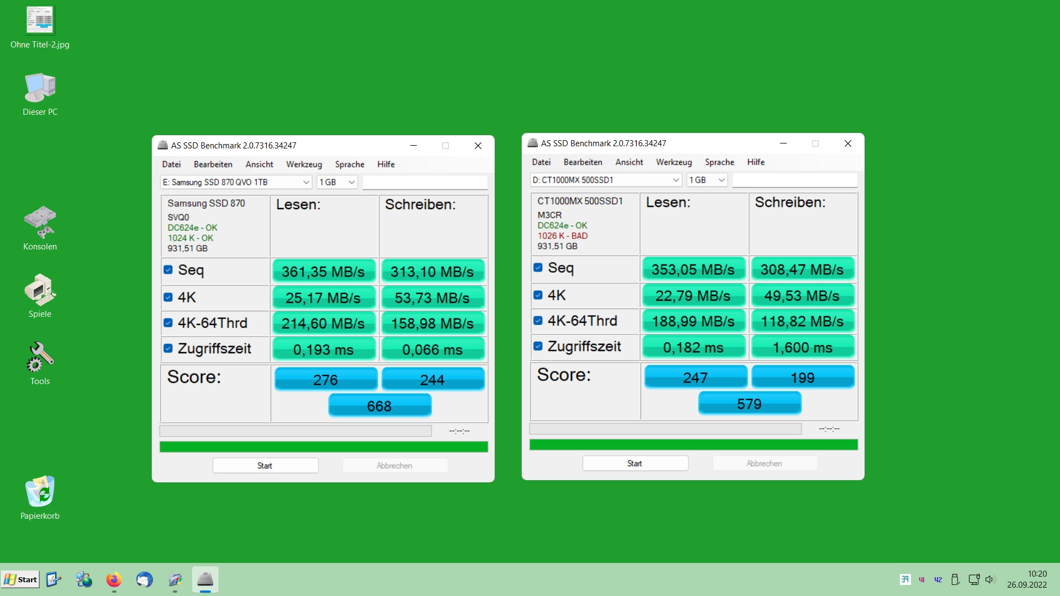Open Datei menu in the CT1000MX window

[541, 162]
